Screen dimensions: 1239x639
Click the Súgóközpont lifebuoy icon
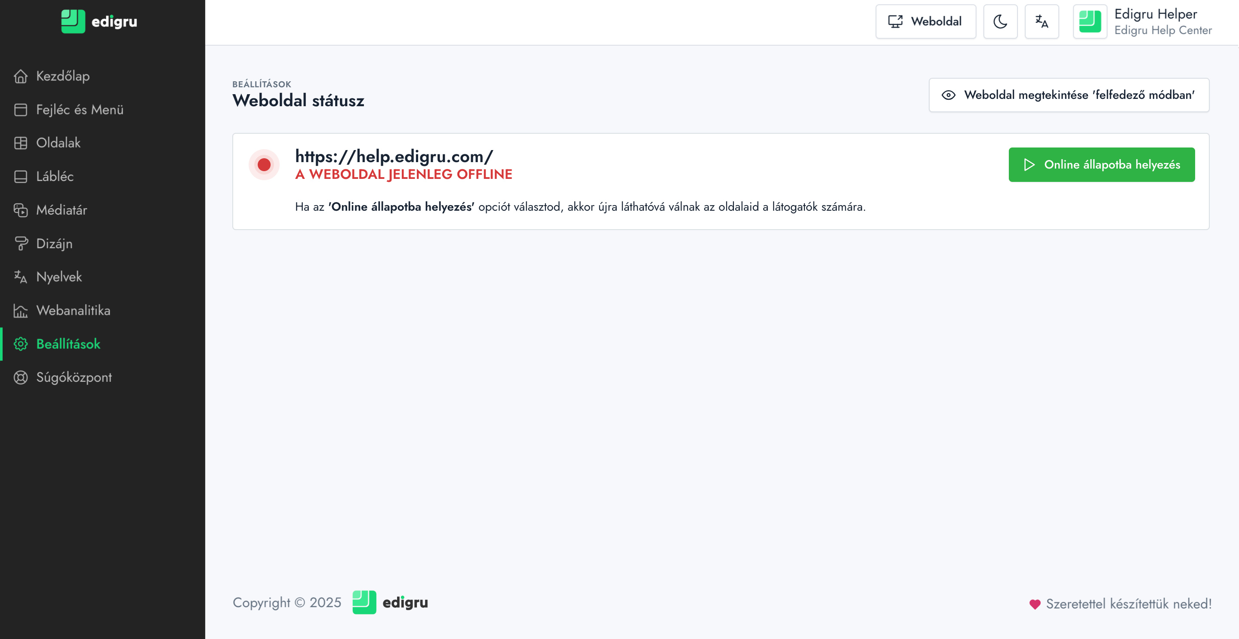pos(21,378)
